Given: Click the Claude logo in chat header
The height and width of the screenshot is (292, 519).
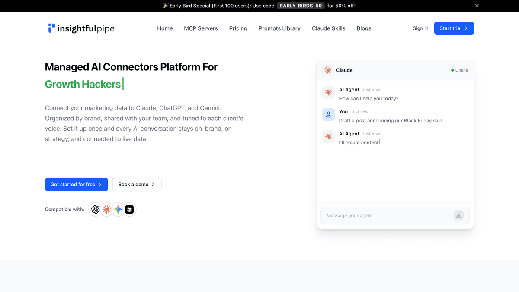Looking at the screenshot, I should tap(328, 70).
